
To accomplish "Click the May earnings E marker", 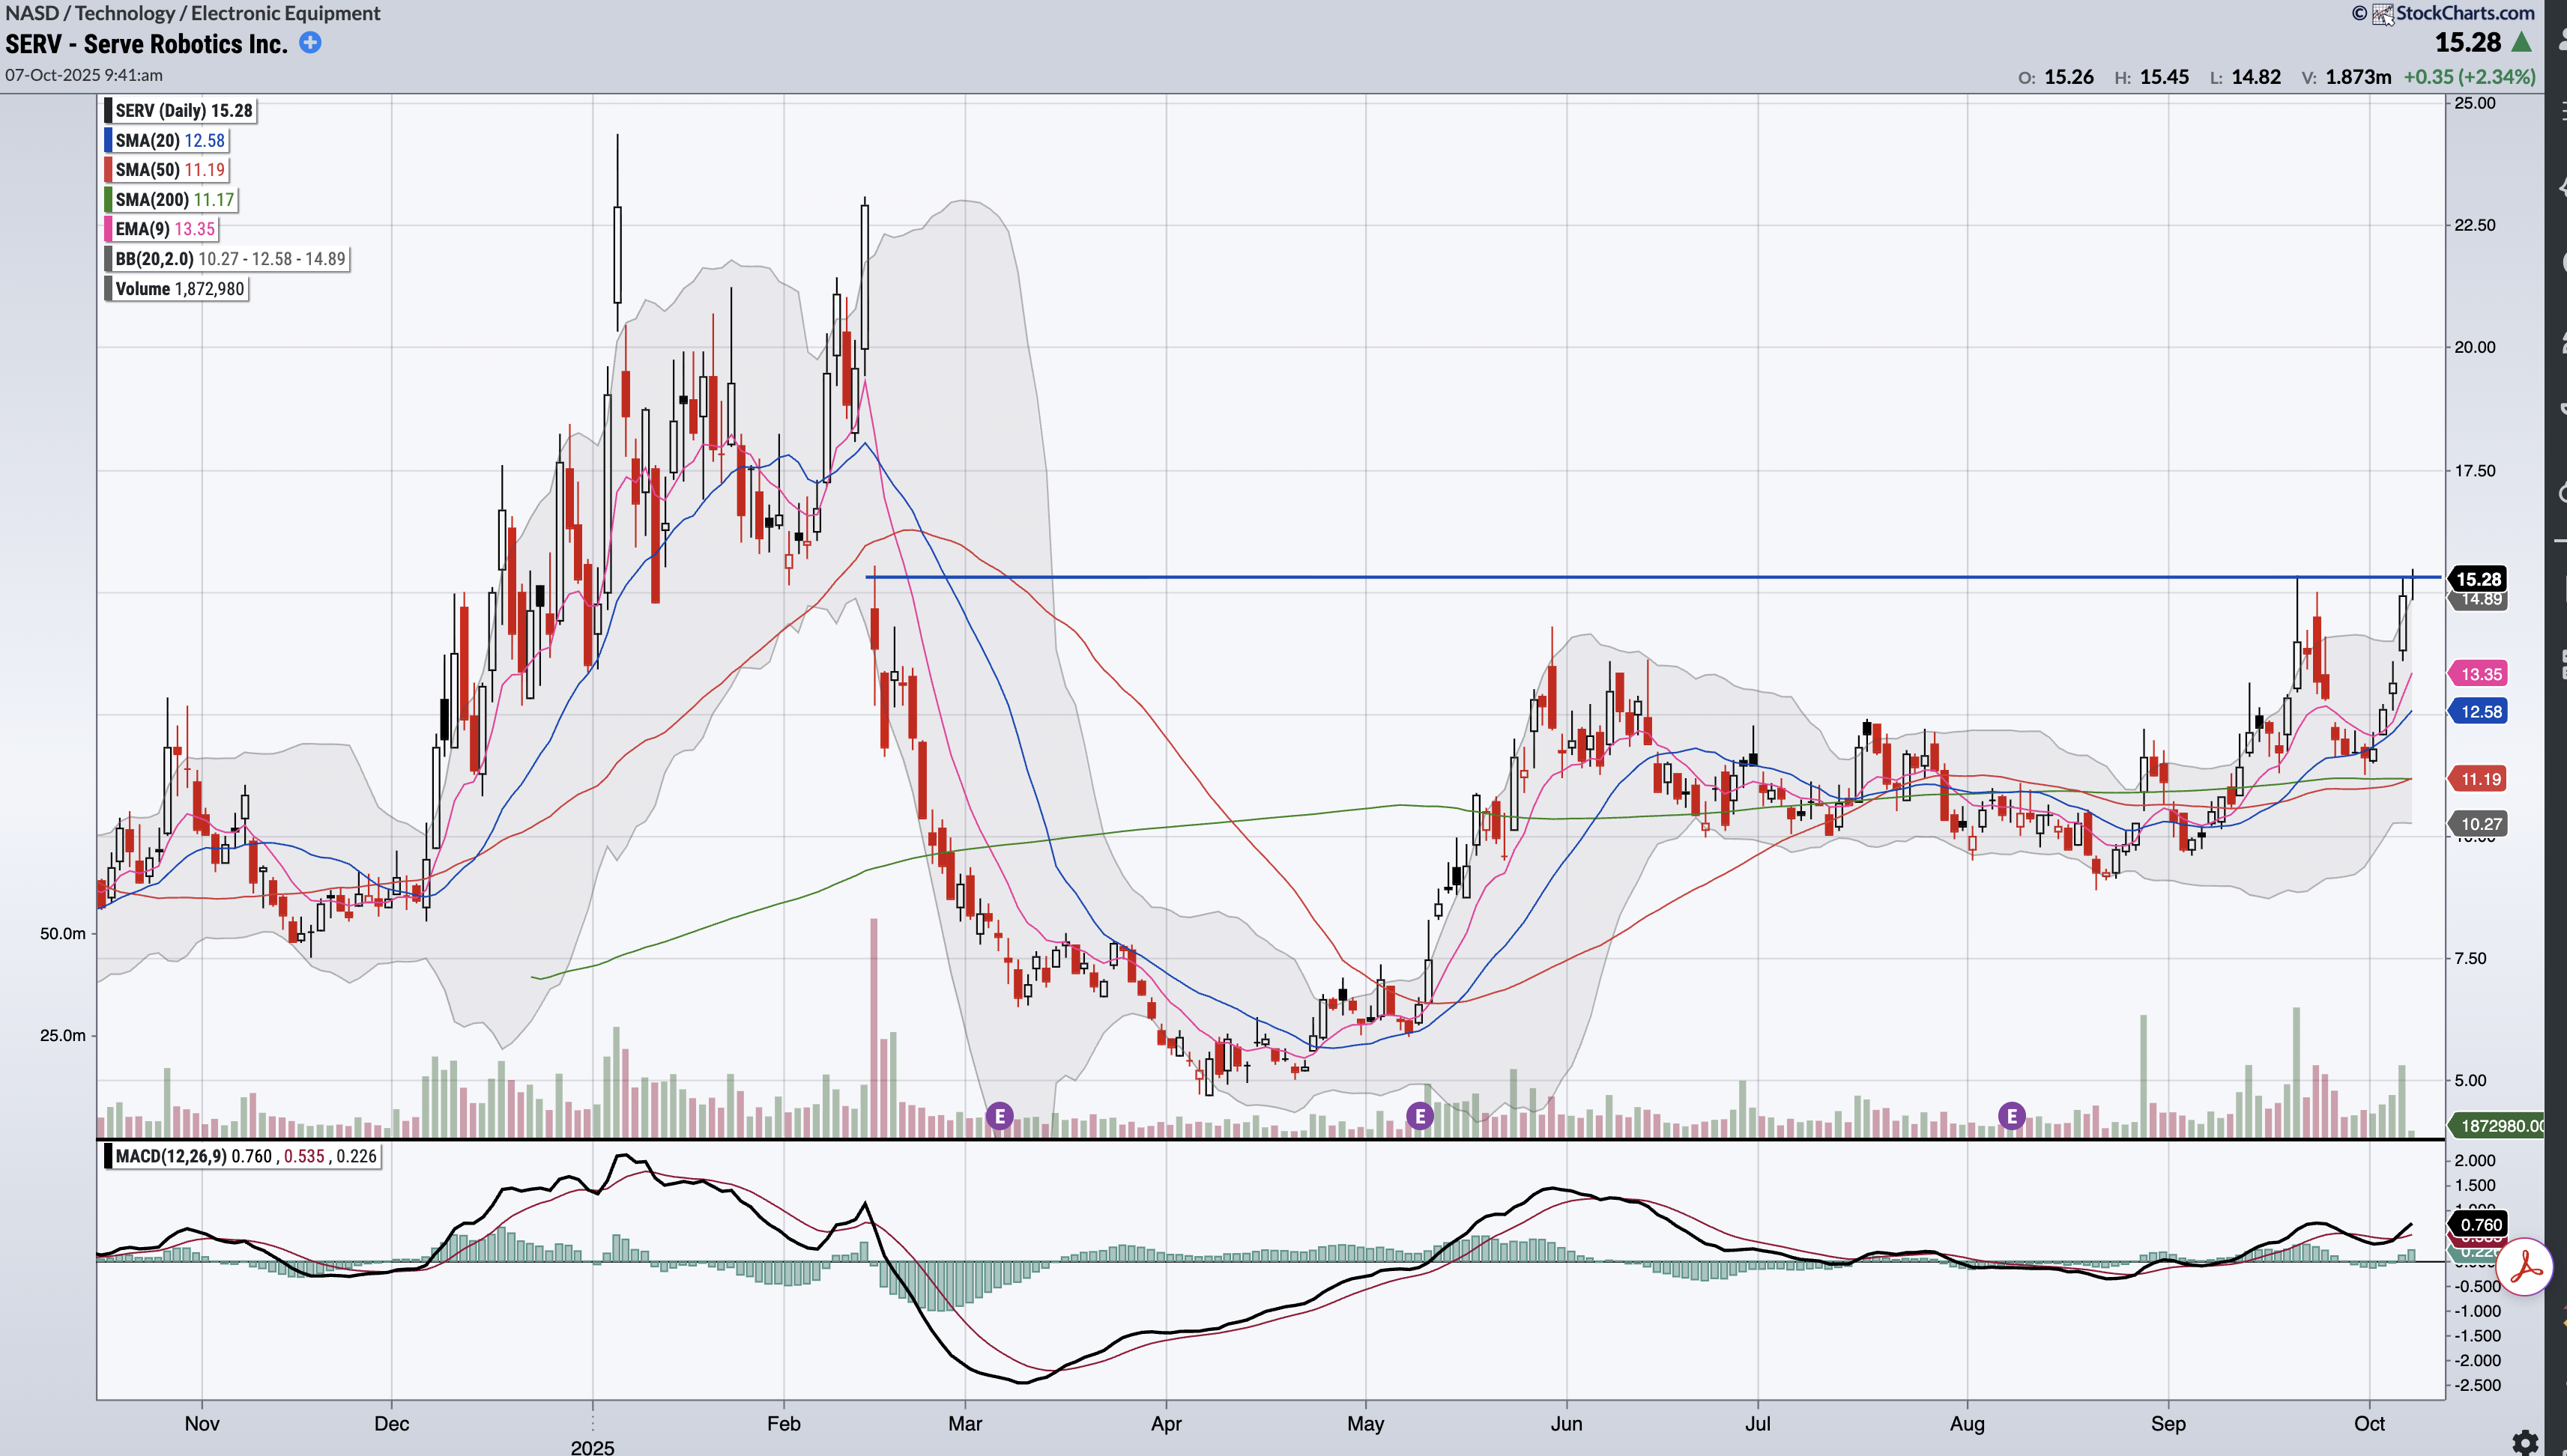I will [x=1420, y=1116].
